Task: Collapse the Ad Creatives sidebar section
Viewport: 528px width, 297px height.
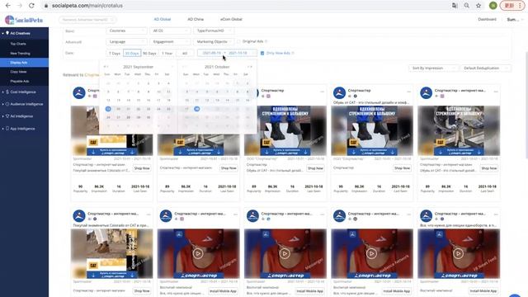Action: [24, 33]
